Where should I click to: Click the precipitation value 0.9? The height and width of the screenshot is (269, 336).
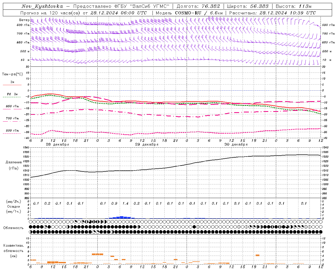tap(114, 203)
